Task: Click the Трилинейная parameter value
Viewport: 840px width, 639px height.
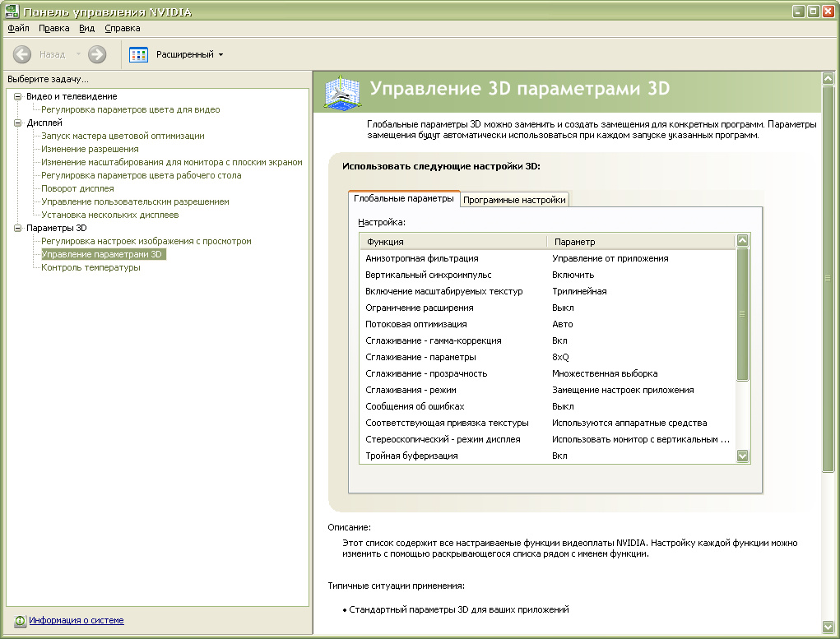Action: (x=579, y=291)
